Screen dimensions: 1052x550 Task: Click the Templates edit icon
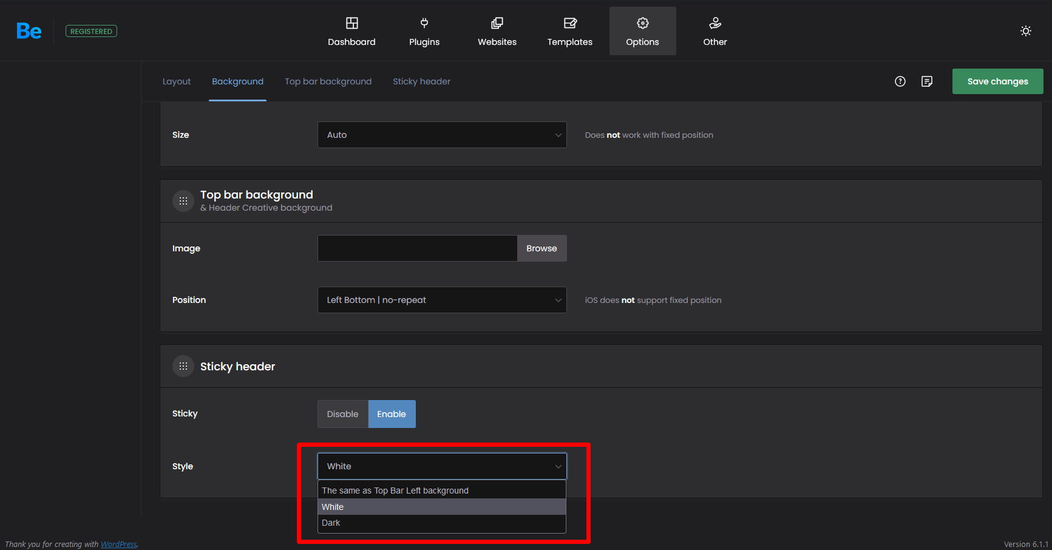(570, 23)
